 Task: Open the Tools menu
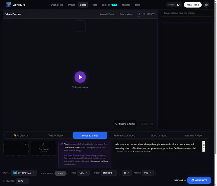(x=94, y=5)
